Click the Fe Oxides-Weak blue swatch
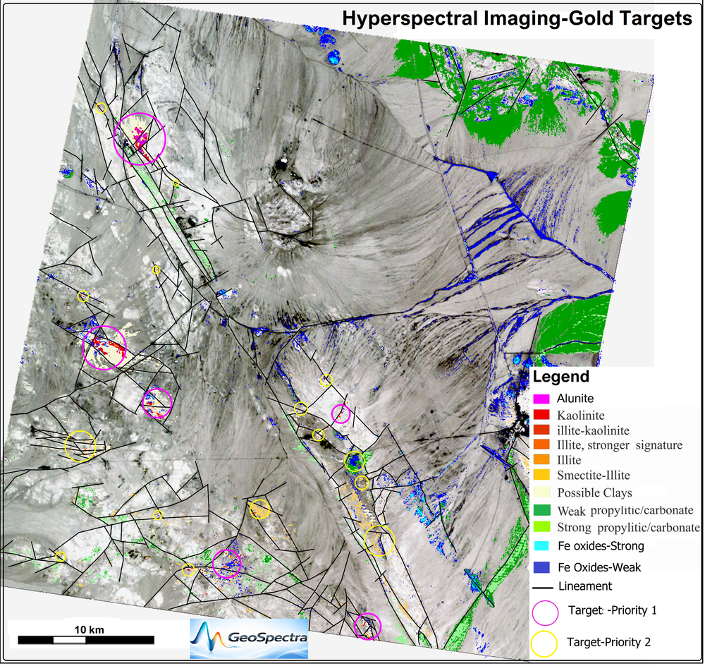The width and height of the screenshot is (705, 666). pyautogui.click(x=541, y=567)
